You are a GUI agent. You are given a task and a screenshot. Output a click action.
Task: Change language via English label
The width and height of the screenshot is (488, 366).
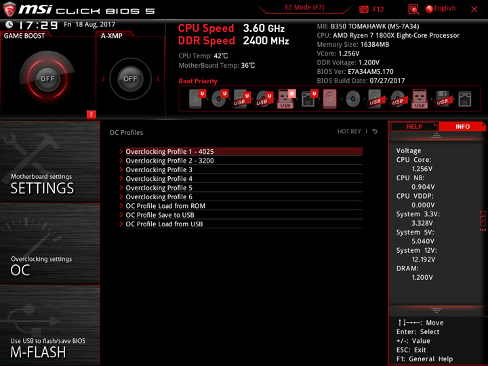[445, 8]
